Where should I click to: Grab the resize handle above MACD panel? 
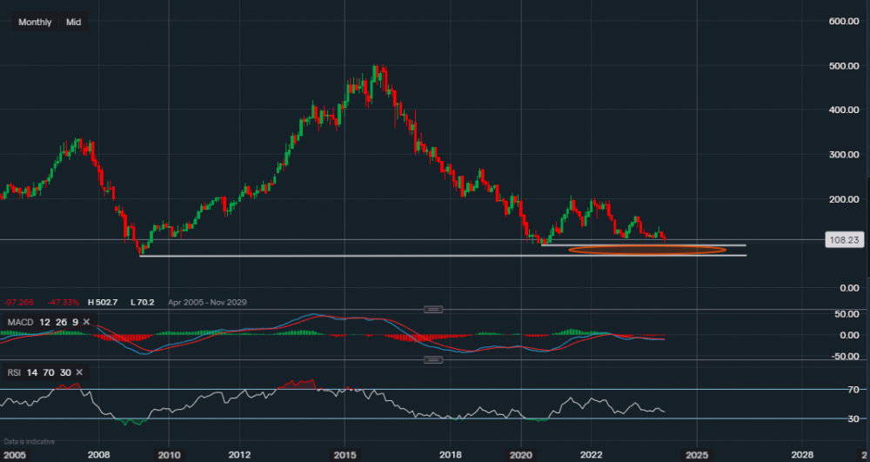click(432, 309)
